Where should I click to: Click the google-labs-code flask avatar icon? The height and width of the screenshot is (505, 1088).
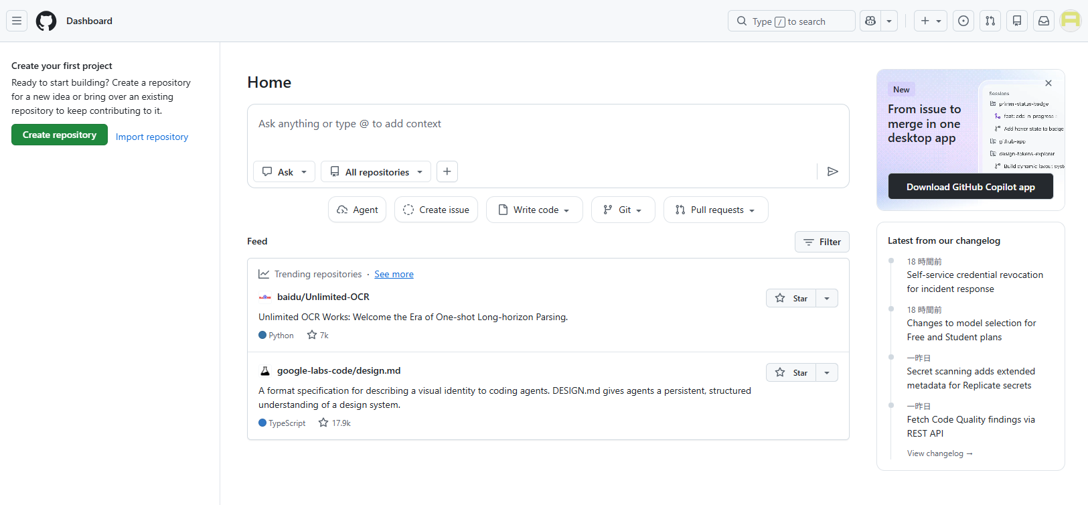tap(265, 370)
